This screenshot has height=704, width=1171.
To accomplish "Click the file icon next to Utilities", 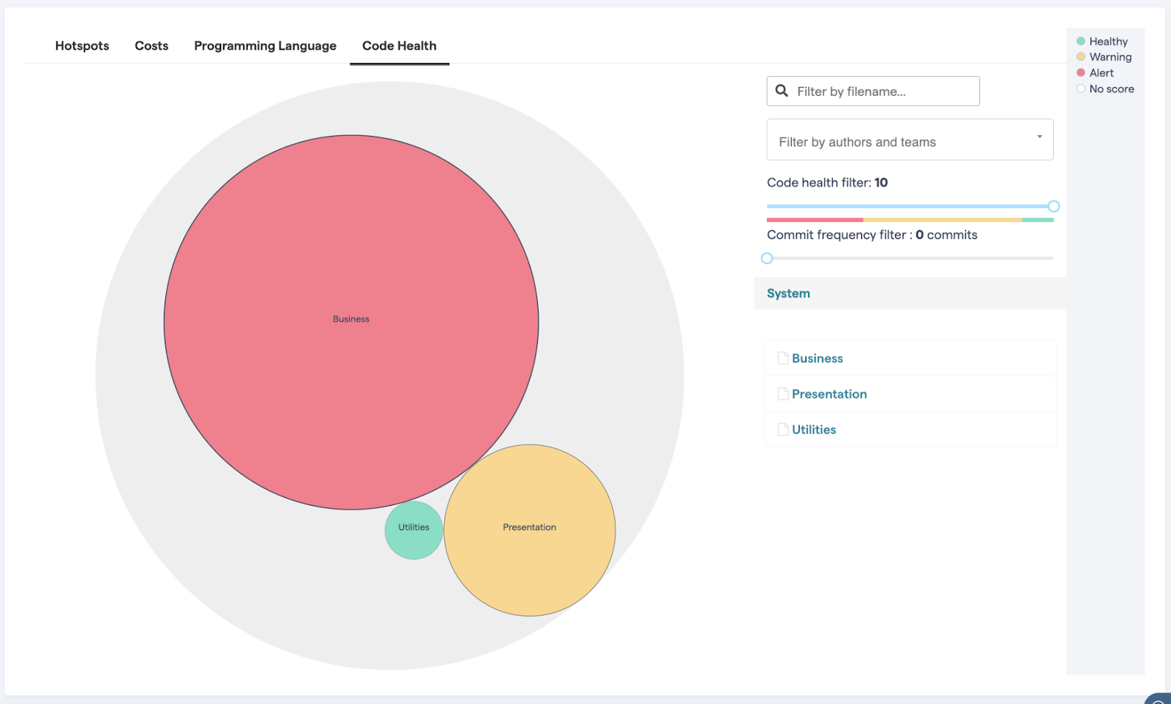I will [782, 429].
